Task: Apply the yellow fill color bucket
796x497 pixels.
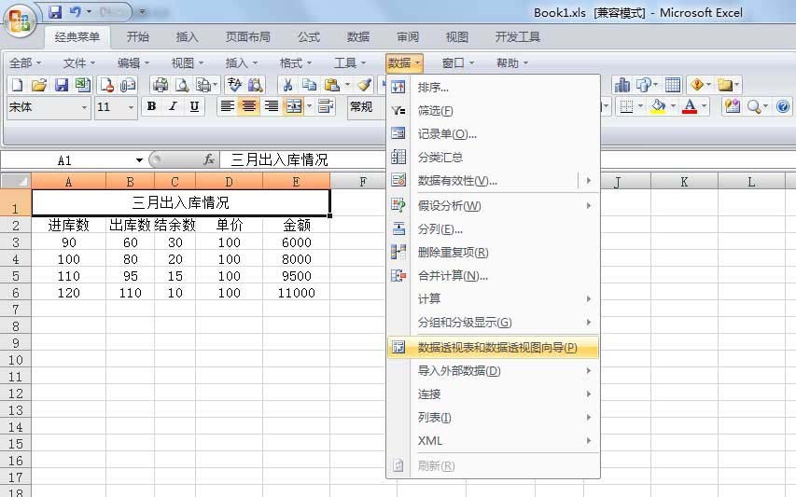Action: click(x=659, y=106)
